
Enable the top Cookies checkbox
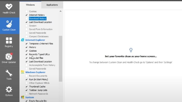point(27,11)
